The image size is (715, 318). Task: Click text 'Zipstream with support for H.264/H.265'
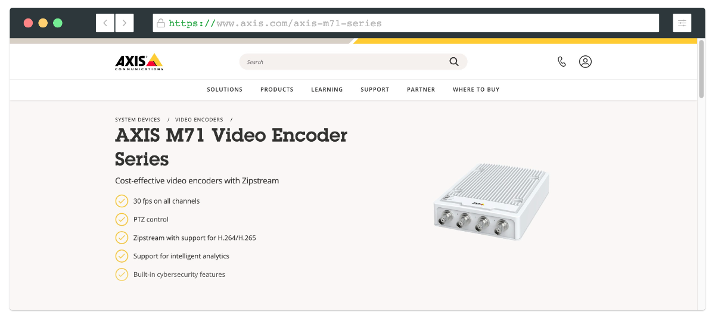(195, 238)
